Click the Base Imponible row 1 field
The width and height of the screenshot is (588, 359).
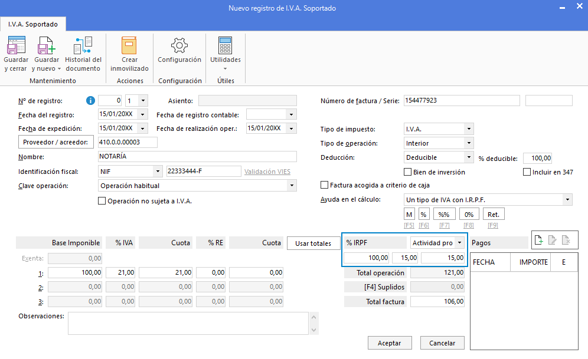tap(75, 272)
